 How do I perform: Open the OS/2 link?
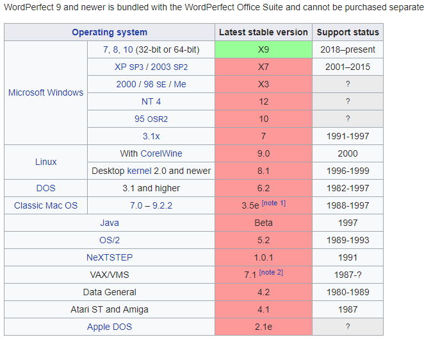[x=110, y=240]
